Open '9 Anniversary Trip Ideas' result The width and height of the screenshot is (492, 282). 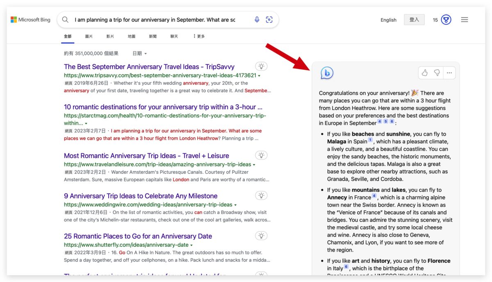tap(141, 196)
